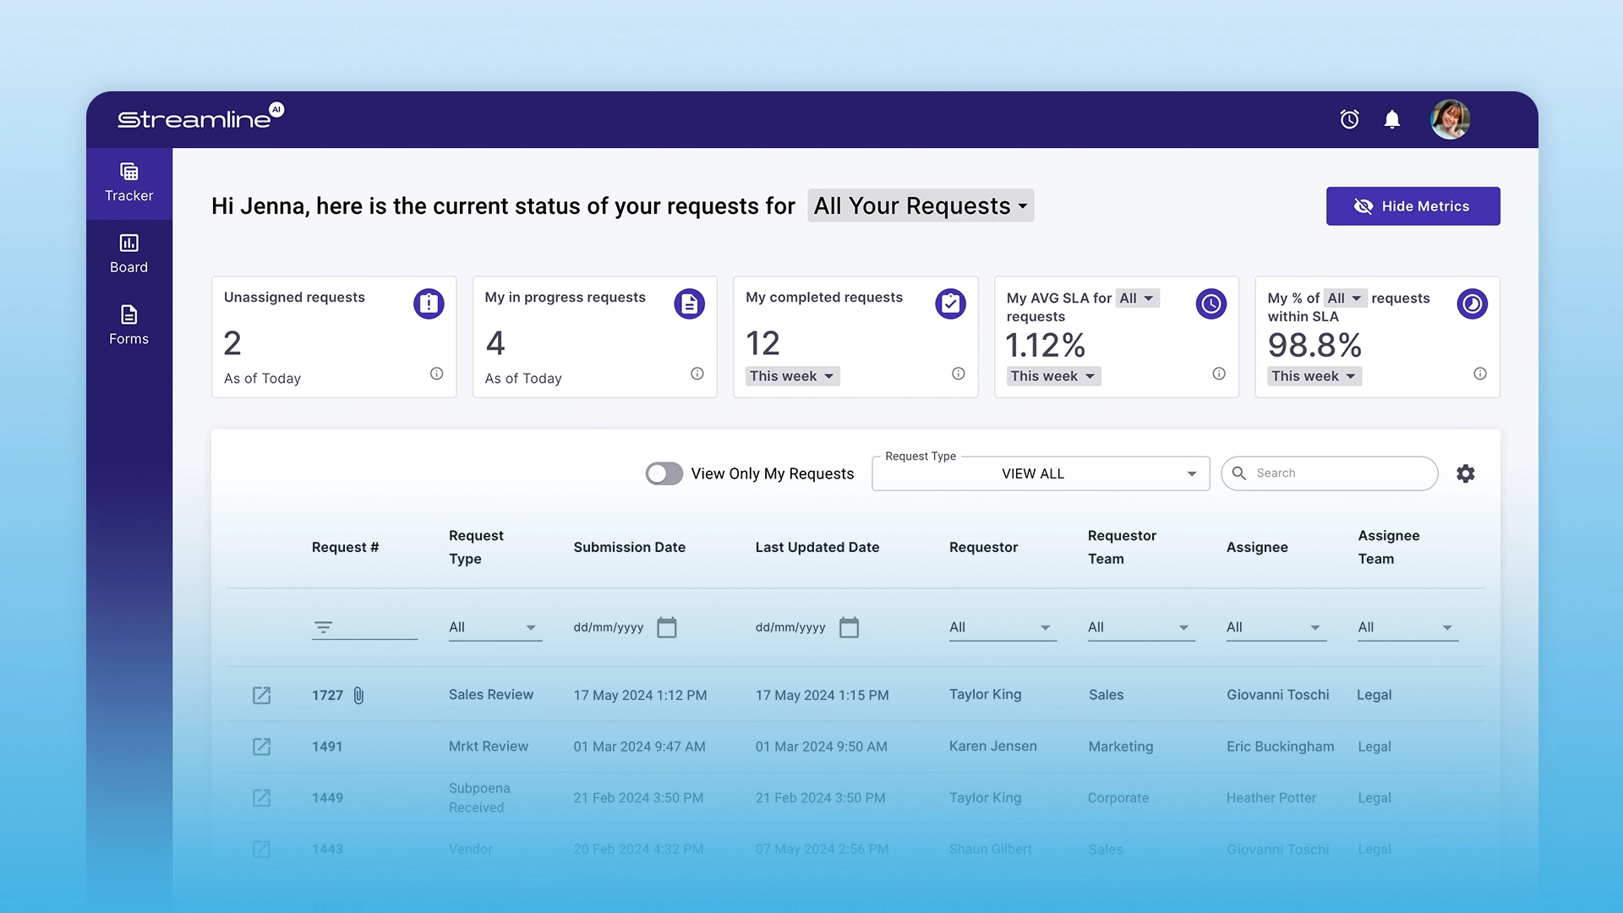Screen dimensions: 1623x913
Task: Open the Request Type VIEW ALL dropdown
Action: pyautogui.click(x=1041, y=473)
